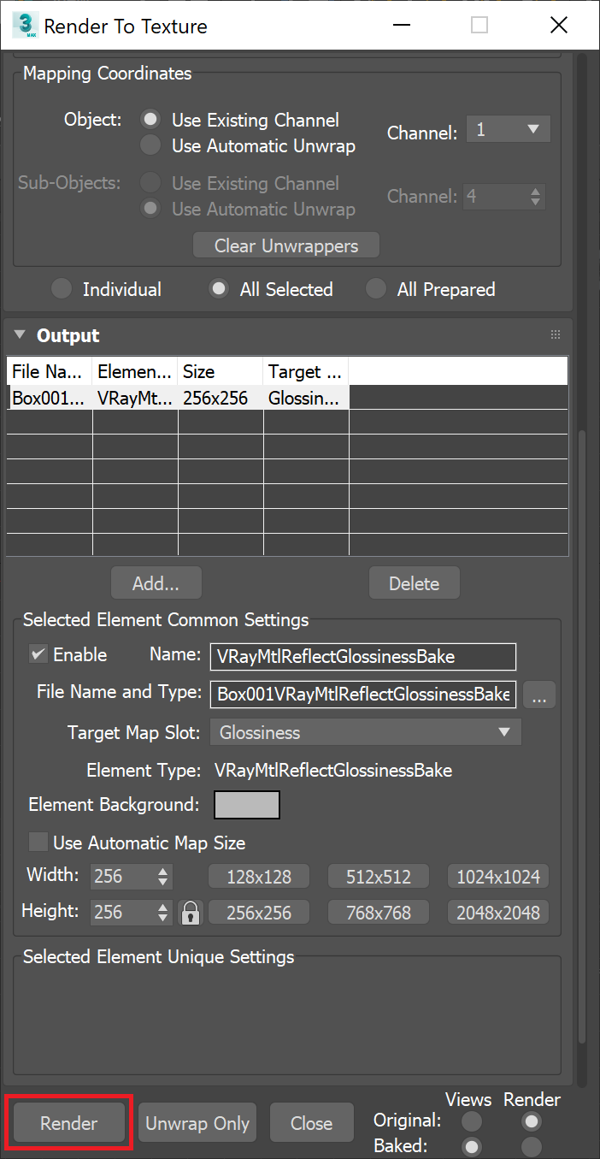Open the Element Background color swatch
This screenshot has height=1159, width=600.
click(247, 805)
